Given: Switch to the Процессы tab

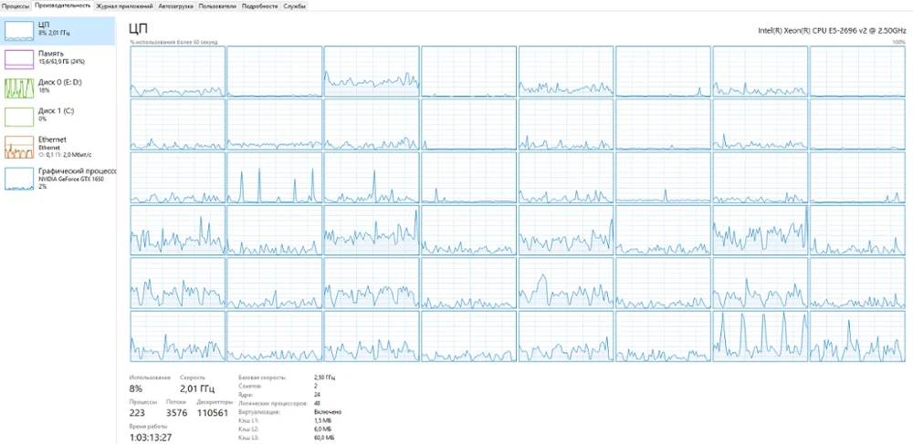Looking at the screenshot, I should 16,5.
